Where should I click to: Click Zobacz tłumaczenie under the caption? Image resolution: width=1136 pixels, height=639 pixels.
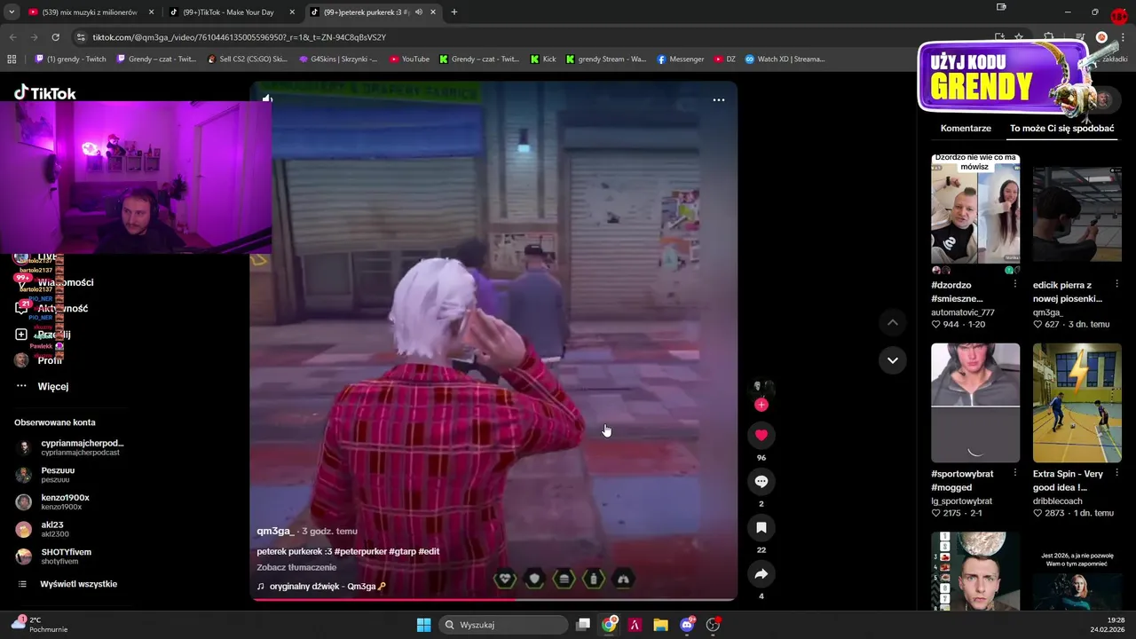[296, 567]
